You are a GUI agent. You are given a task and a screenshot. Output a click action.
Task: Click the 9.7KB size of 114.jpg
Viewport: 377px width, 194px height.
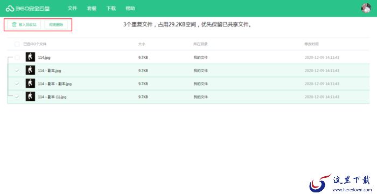coord(143,58)
